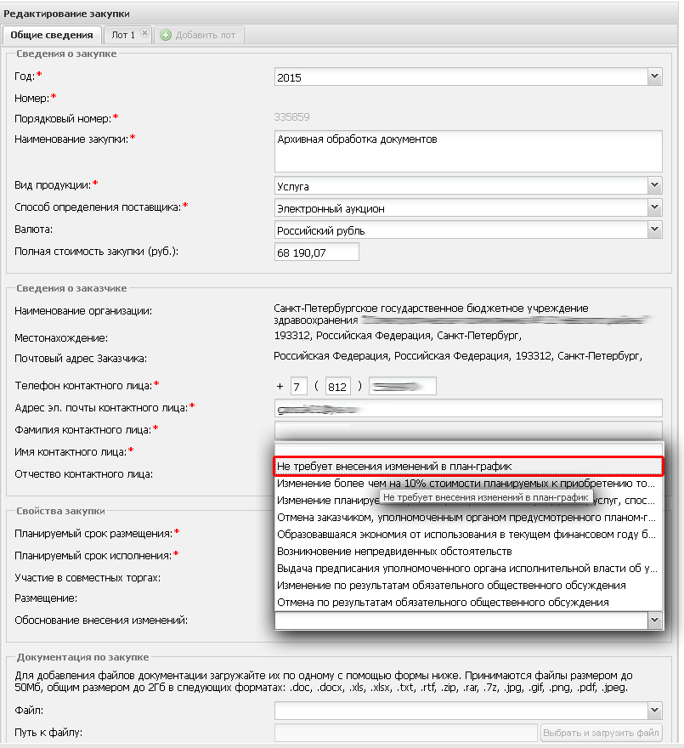The height and width of the screenshot is (748, 684).
Task: Select Отмена по результатам обязательного общественного обсуждения
Action: pyautogui.click(x=468, y=603)
